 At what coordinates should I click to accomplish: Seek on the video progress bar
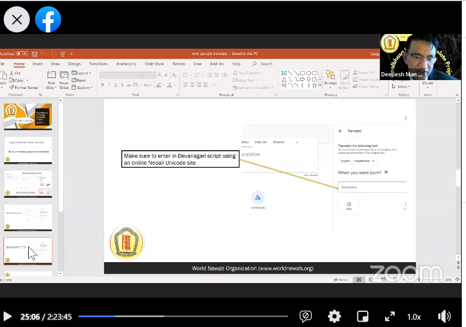coord(183,317)
